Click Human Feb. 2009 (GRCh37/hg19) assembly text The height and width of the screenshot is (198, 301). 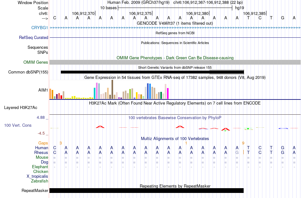tap(138, 3)
